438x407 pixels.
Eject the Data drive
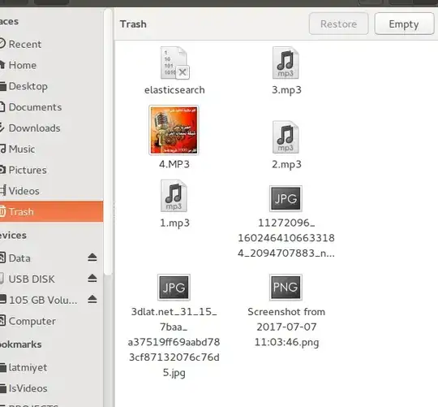coord(92,258)
